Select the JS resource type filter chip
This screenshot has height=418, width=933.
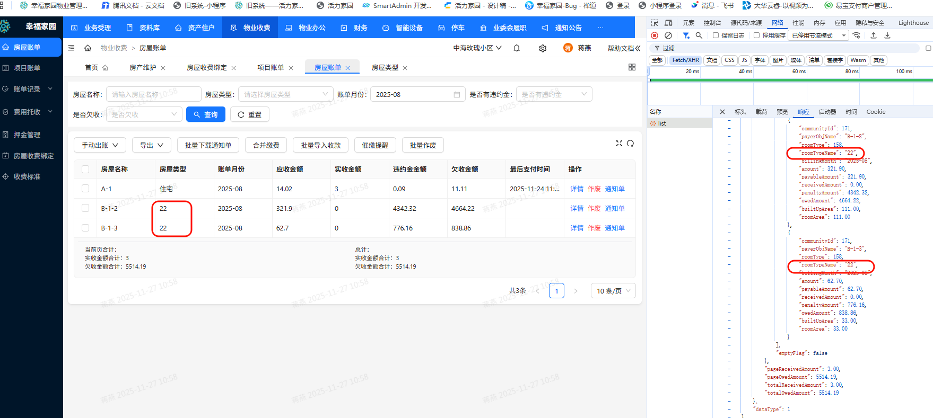pos(744,60)
